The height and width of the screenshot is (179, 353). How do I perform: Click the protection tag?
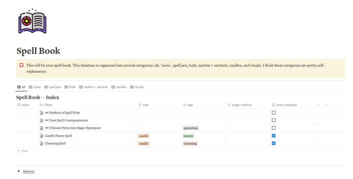pyautogui.click(x=191, y=128)
